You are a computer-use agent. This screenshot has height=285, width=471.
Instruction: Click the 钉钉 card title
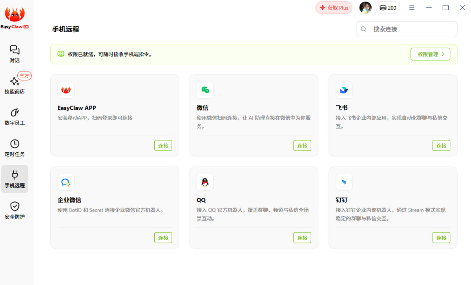click(x=341, y=200)
